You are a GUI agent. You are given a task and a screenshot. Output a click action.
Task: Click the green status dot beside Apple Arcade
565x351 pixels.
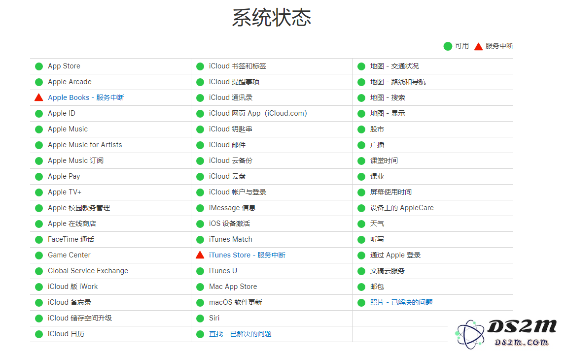39,82
